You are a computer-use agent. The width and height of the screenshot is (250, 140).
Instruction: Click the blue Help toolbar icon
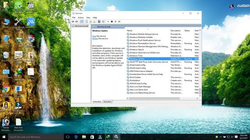[x=99, y=22]
